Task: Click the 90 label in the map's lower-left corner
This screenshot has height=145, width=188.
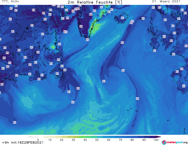Action: click(x=15, y=122)
